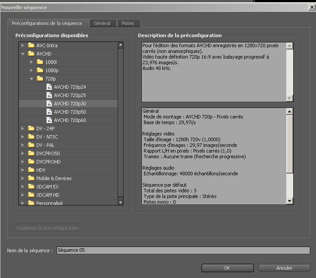The height and width of the screenshot is (278, 316).
Task: Click the AVCHD folder icon
Action: [x=31, y=54]
